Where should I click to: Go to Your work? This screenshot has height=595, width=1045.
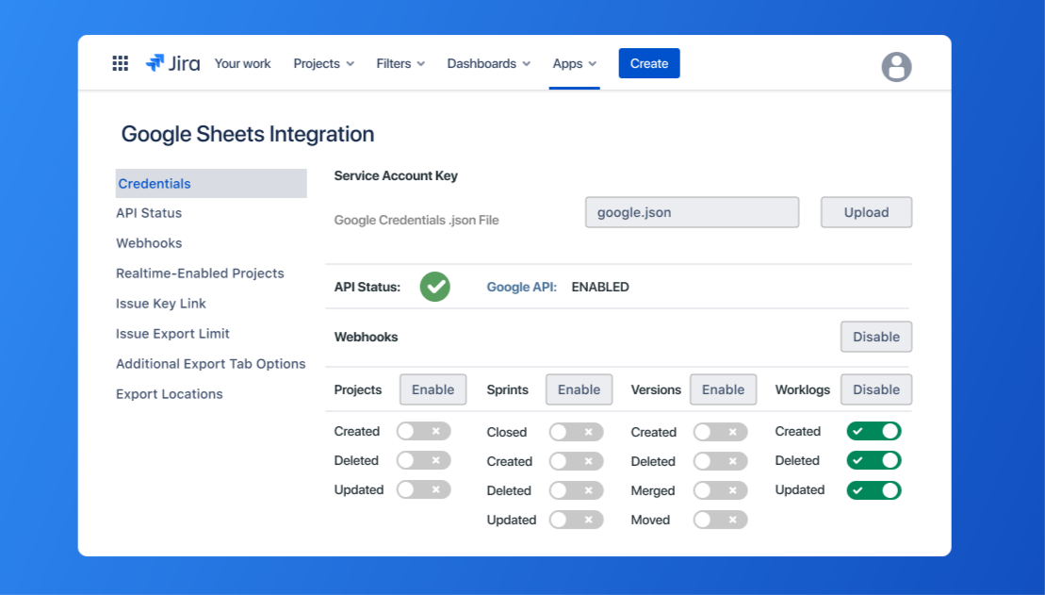pos(242,63)
